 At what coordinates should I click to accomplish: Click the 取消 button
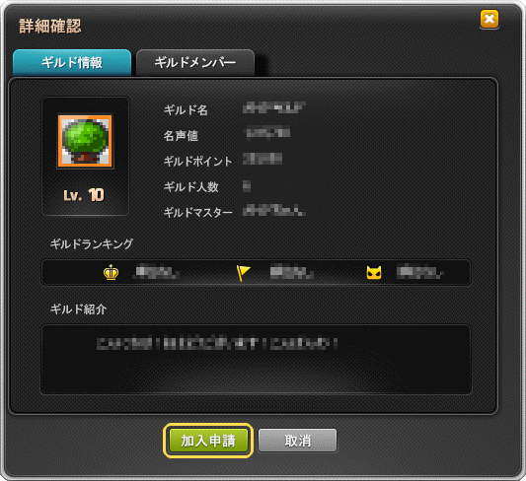[298, 441]
